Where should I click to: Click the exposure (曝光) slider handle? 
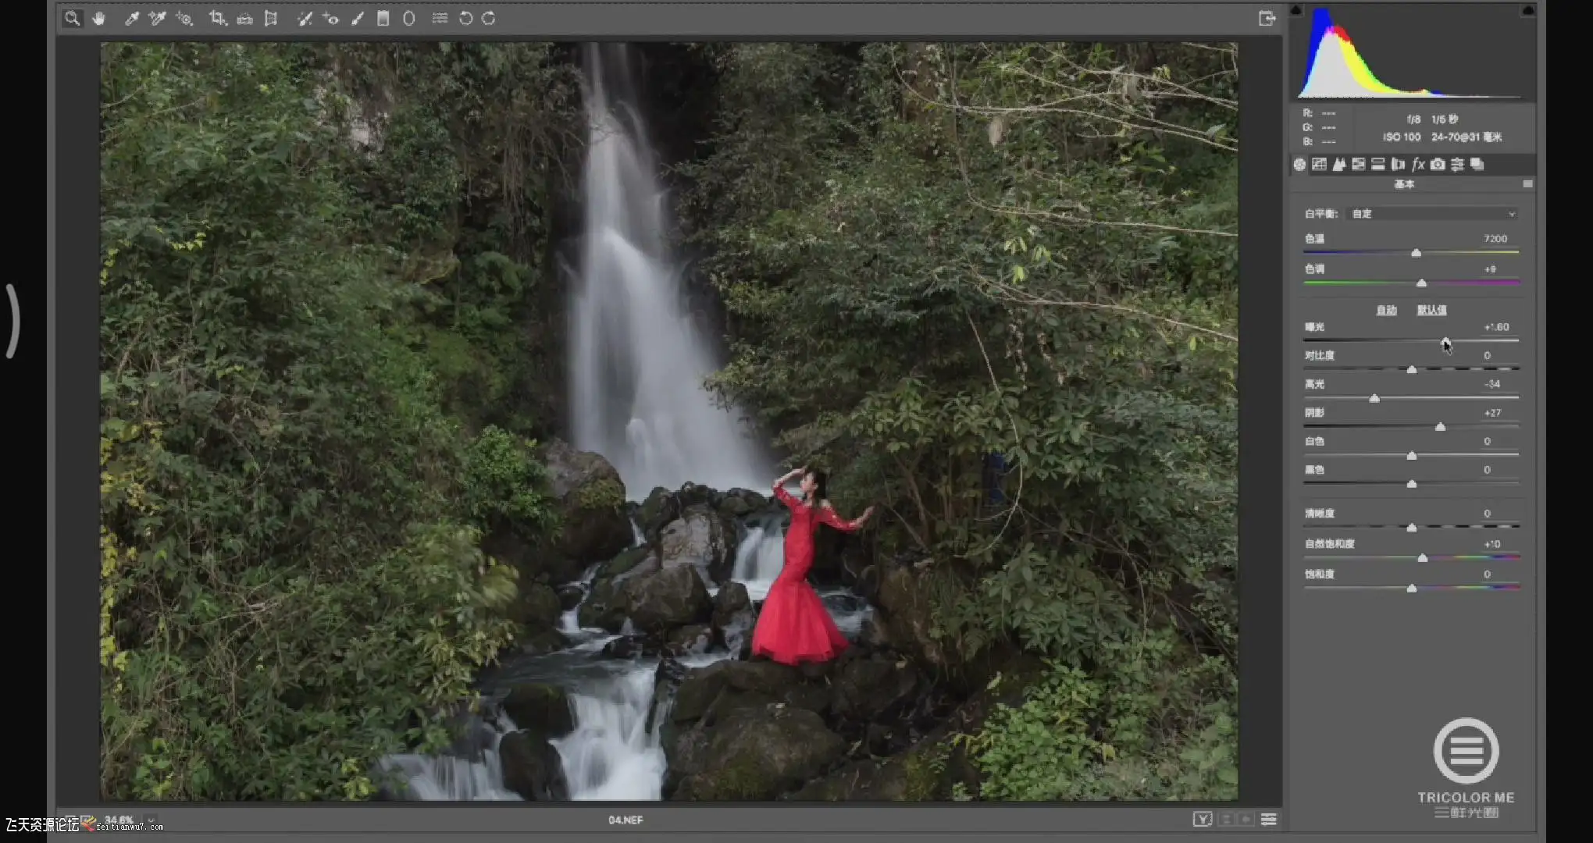point(1445,341)
